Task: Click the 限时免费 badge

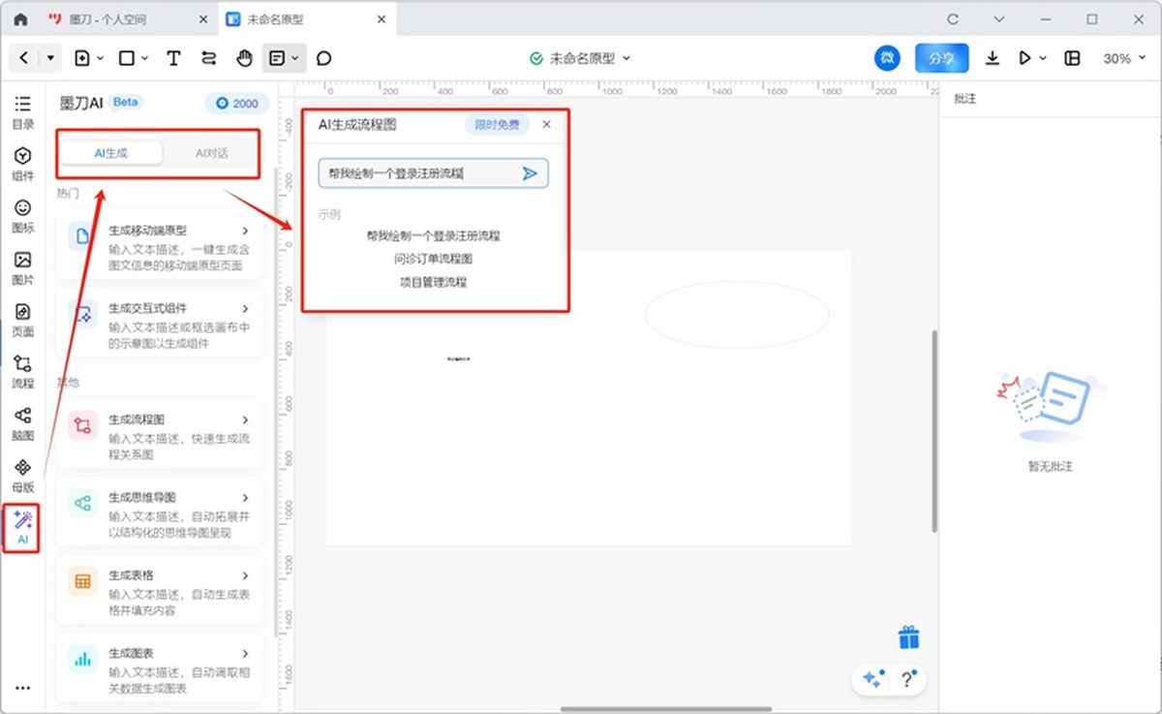Action: pos(497,124)
